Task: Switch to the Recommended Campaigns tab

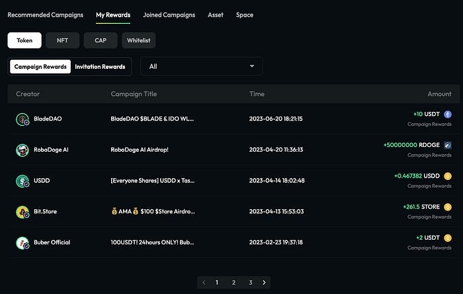Action: (46, 15)
